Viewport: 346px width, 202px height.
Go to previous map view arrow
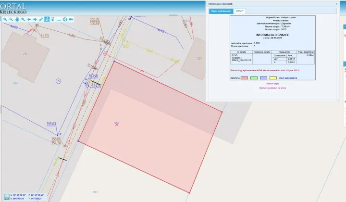click(29, 19)
